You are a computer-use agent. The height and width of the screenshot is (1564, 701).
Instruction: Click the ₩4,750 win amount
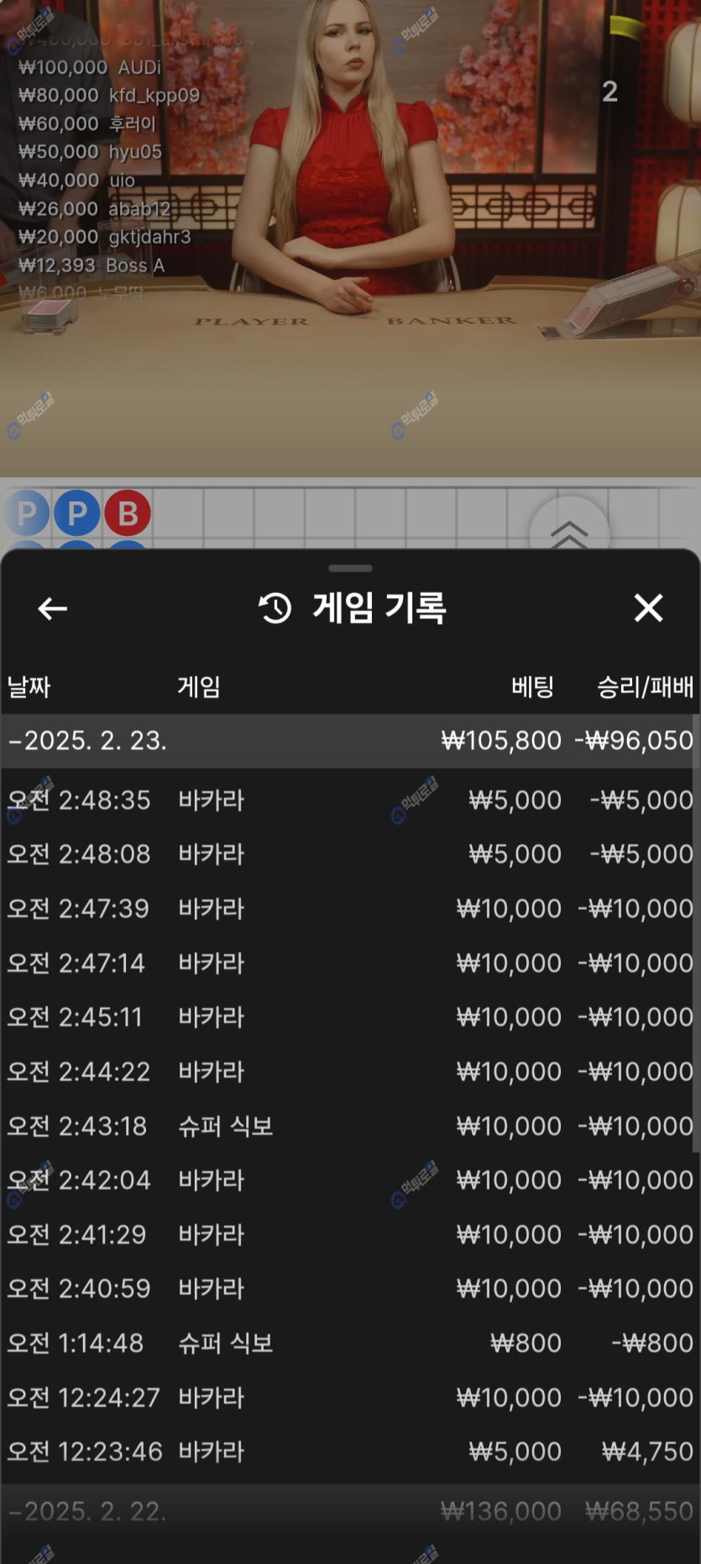point(647,1451)
